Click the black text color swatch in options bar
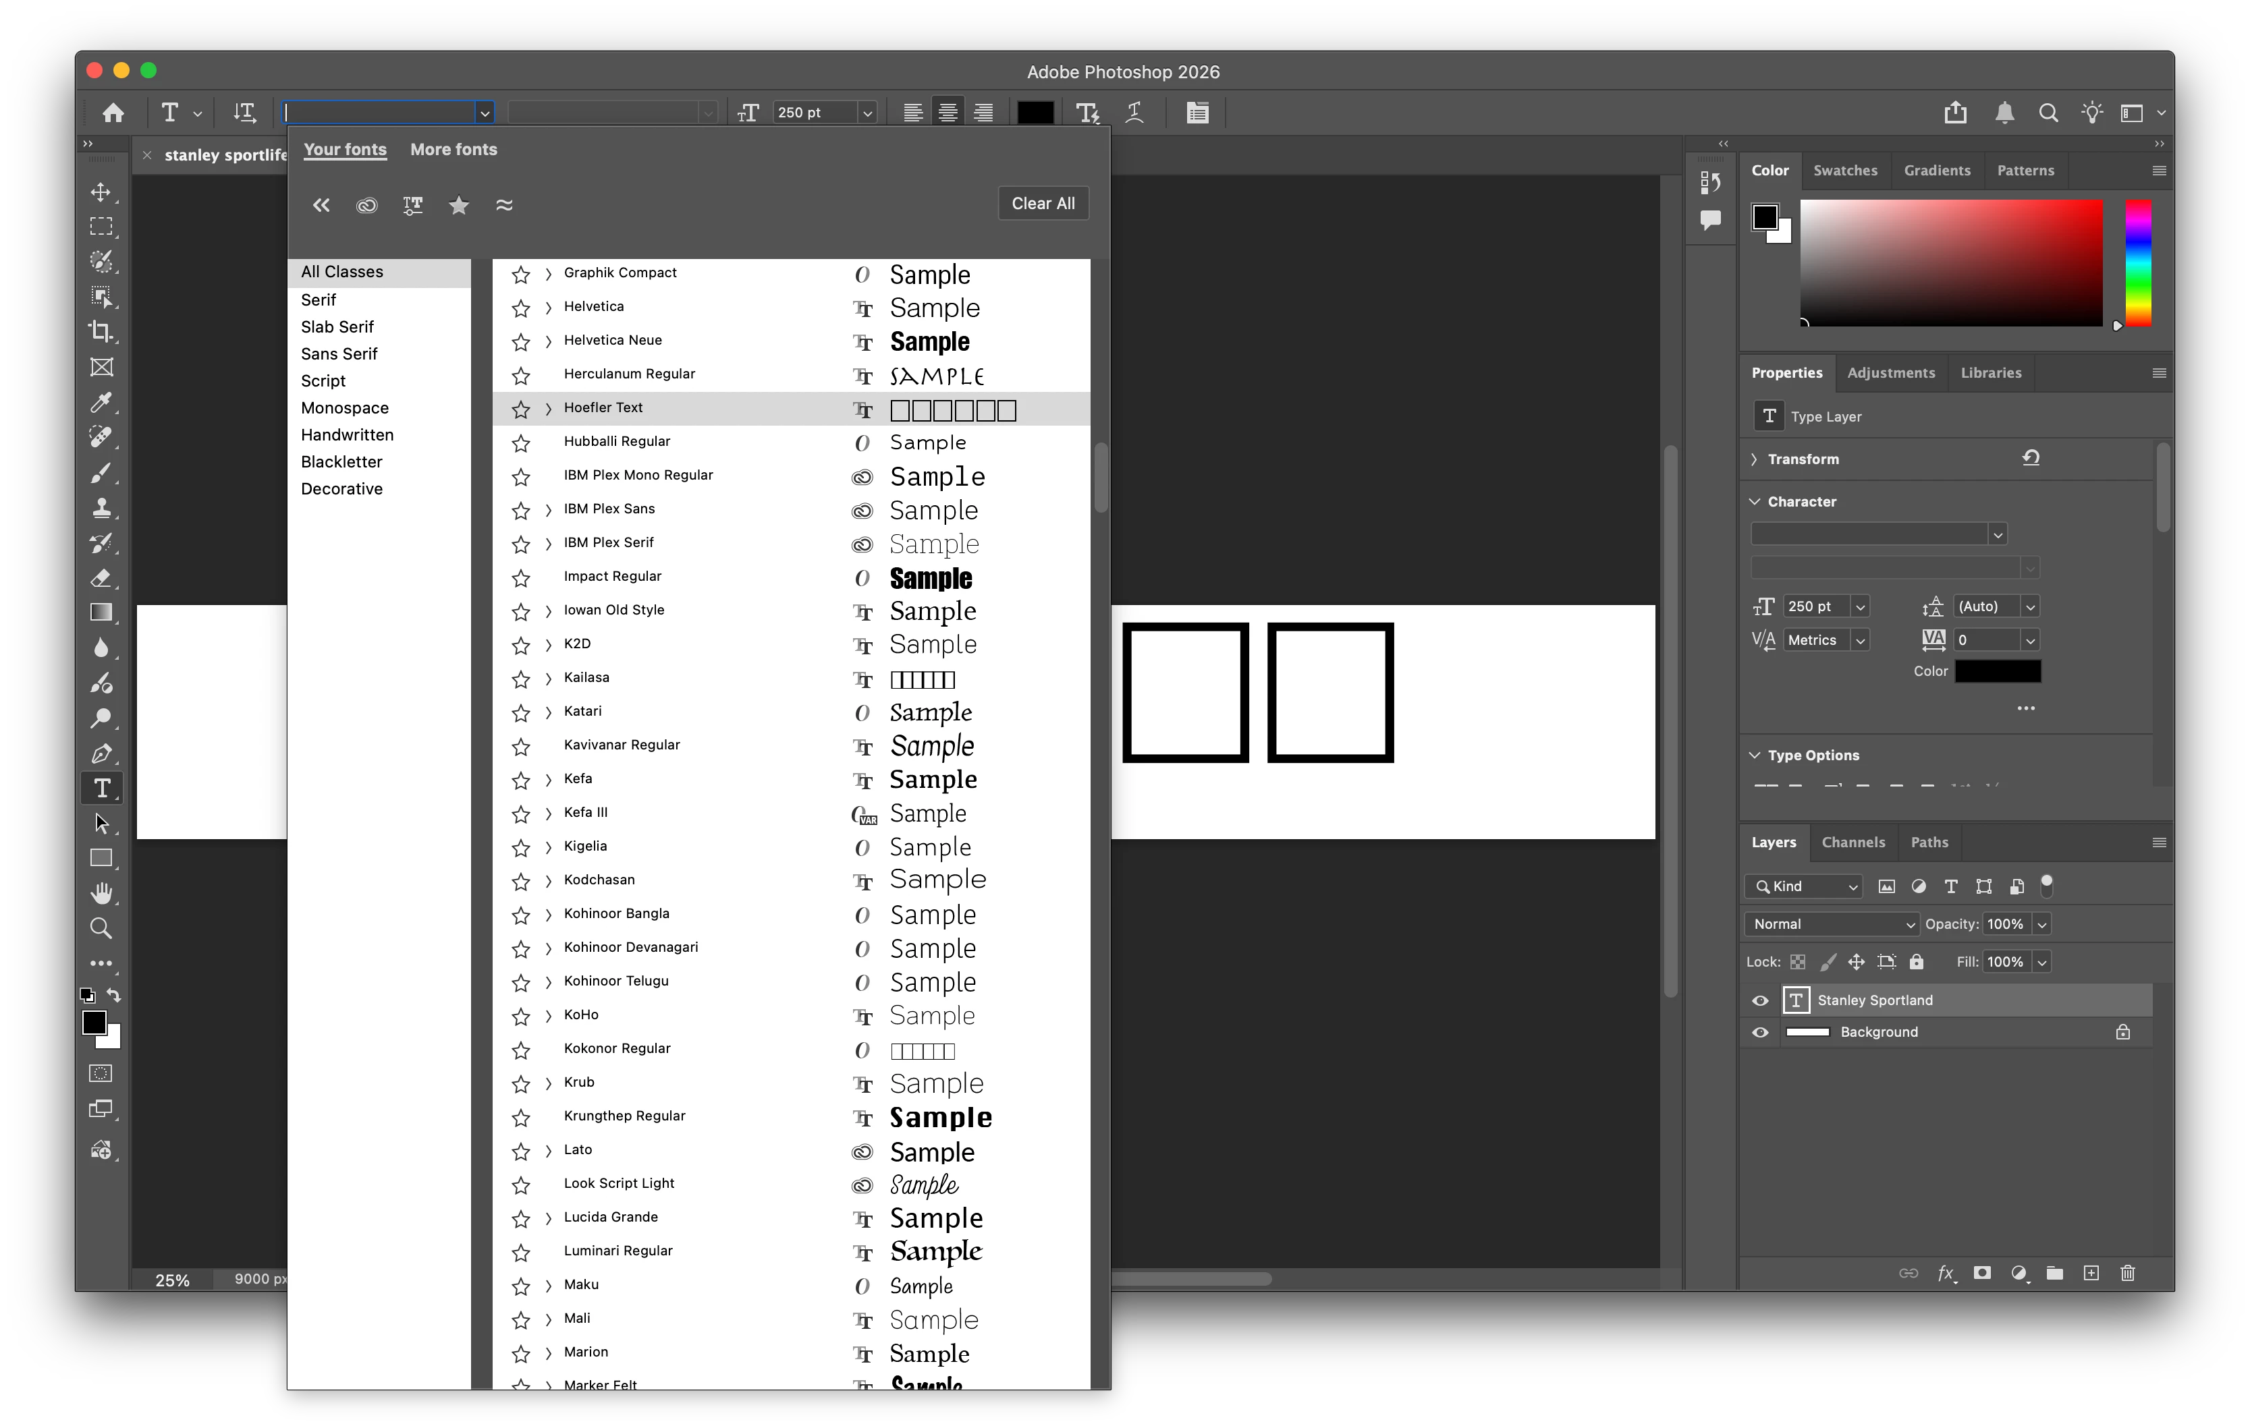2250x1426 pixels. (x=1035, y=113)
